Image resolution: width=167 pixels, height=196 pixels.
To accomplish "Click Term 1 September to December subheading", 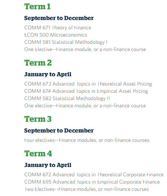I will pos(59,18).
